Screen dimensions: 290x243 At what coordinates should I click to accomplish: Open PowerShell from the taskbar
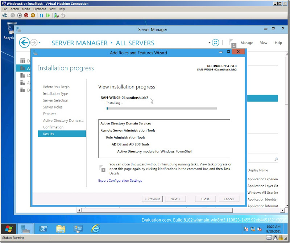43,229
